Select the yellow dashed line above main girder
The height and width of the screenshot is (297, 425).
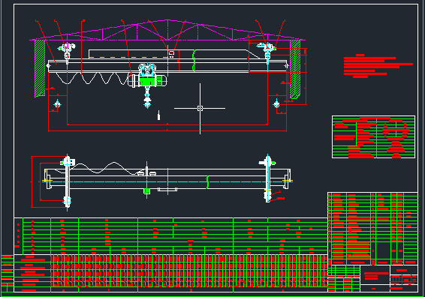[129, 58]
